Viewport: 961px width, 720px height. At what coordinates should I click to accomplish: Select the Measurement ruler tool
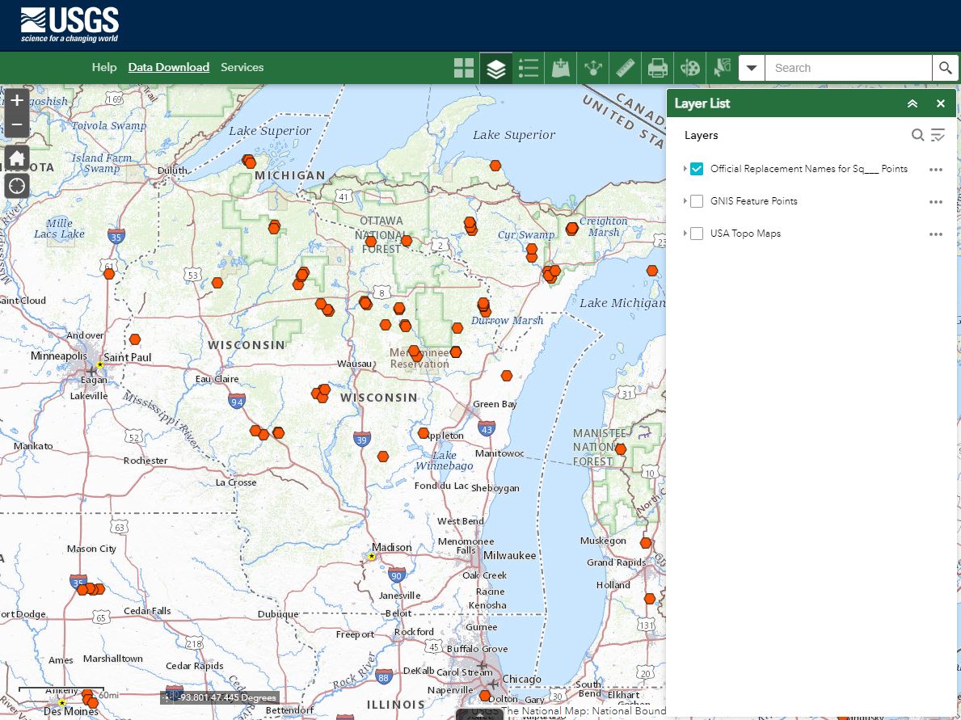[625, 69]
